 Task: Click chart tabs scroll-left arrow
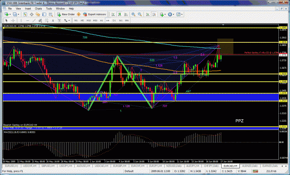pos(282,166)
